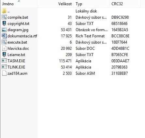Select the diagram.jpg image icon
The width and height of the screenshot is (145, 138).
[x=4, y=30]
